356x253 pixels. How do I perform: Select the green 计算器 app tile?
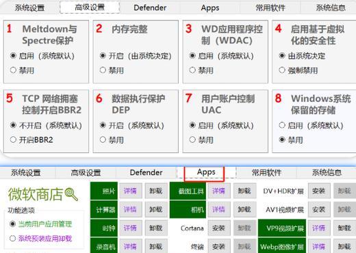[104, 209]
